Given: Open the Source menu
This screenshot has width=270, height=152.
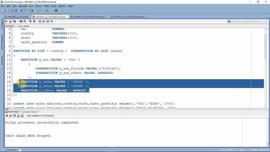Looking at the screenshot, I should (x=38, y=6).
